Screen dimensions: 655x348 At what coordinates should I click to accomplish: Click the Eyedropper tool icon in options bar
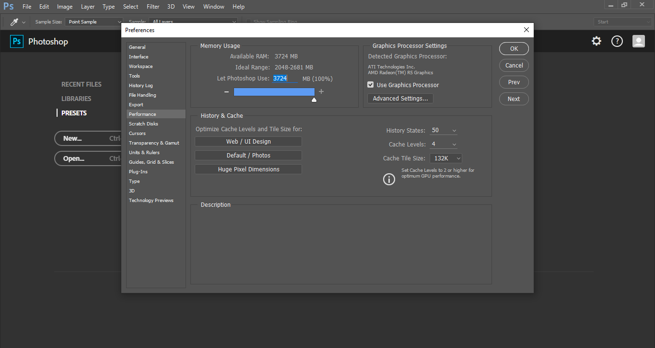pos(14,22)
